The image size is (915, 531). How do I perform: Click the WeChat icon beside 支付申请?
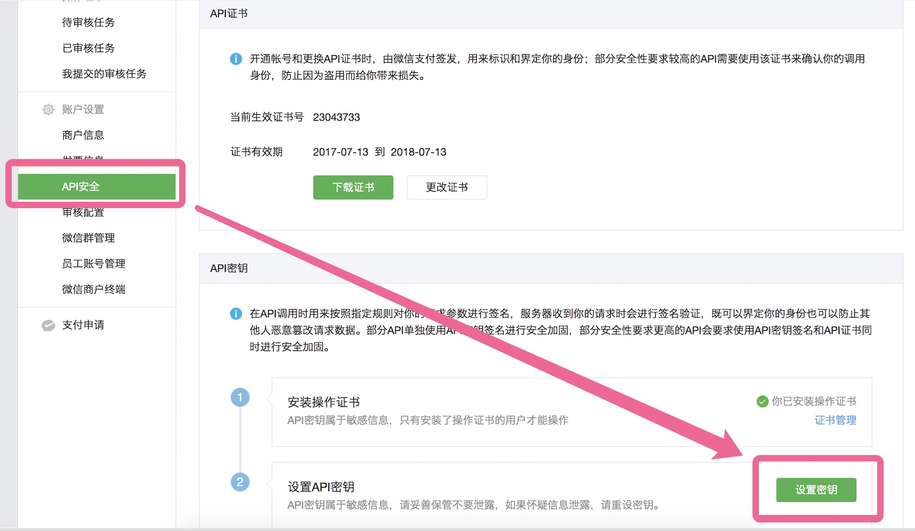tap(48, 325)
